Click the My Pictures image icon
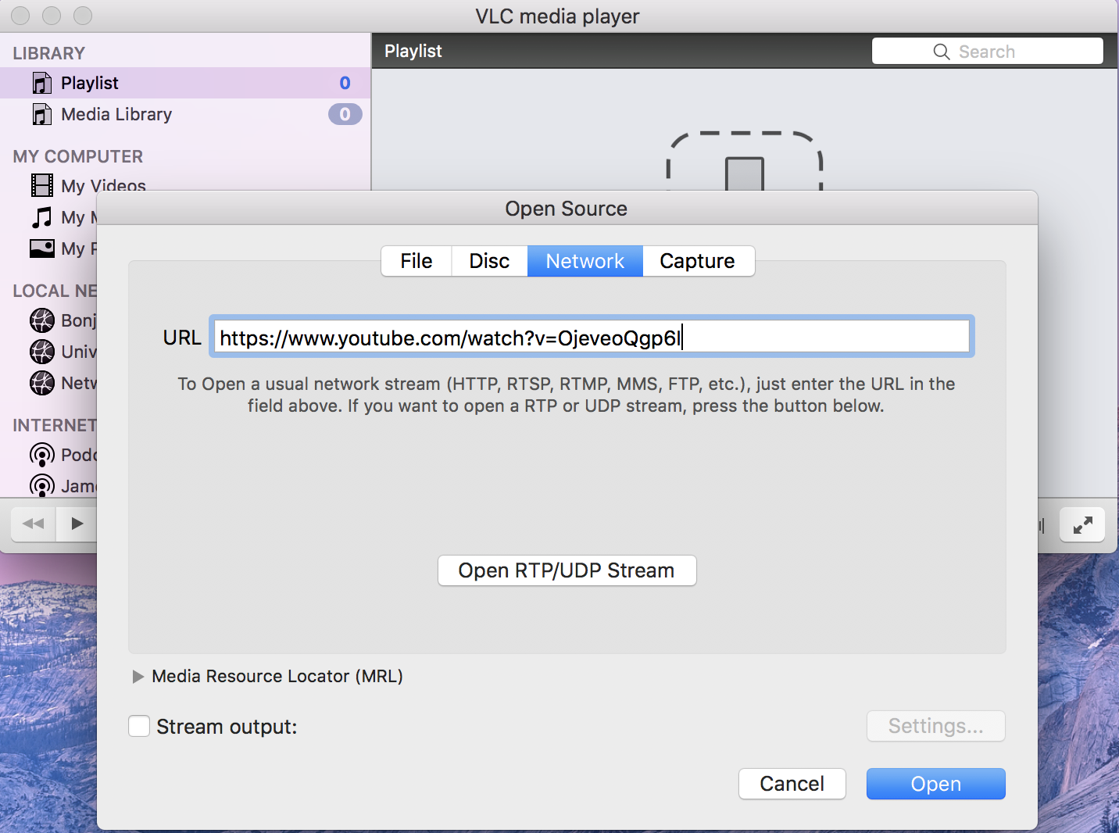The width and height of the screenshot is (1119, 833). click(42, 248)
